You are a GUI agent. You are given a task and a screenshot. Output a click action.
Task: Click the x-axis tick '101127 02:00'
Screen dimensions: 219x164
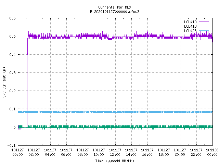34,152
